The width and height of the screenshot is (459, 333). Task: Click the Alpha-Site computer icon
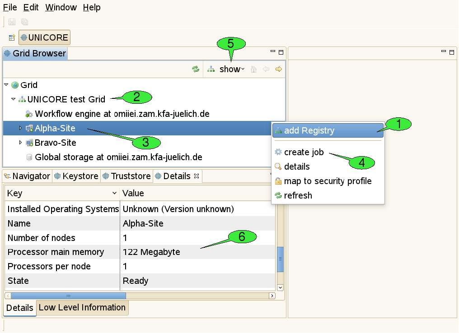(29, 128)
